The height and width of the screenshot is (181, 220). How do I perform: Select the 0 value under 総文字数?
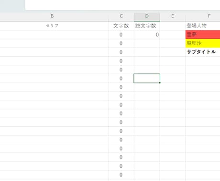click(x=147, y=35)
